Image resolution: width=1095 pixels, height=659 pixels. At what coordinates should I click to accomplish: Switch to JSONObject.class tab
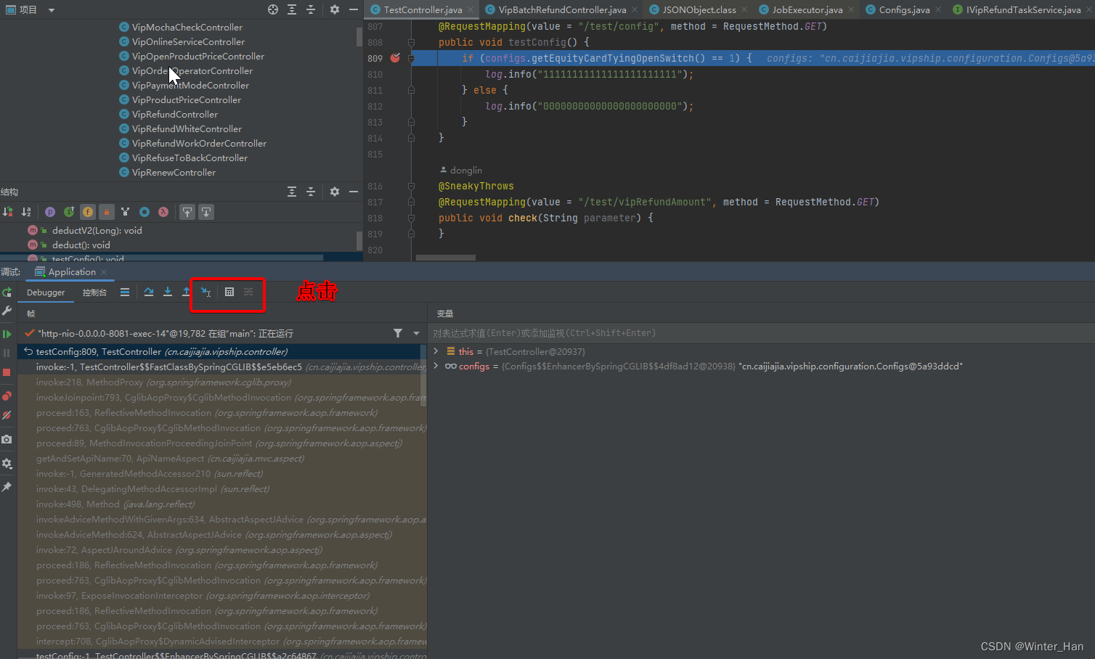coord(699,9)
